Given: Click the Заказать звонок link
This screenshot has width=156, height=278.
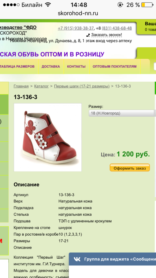Looking at the screenshot, I should 107,35.
